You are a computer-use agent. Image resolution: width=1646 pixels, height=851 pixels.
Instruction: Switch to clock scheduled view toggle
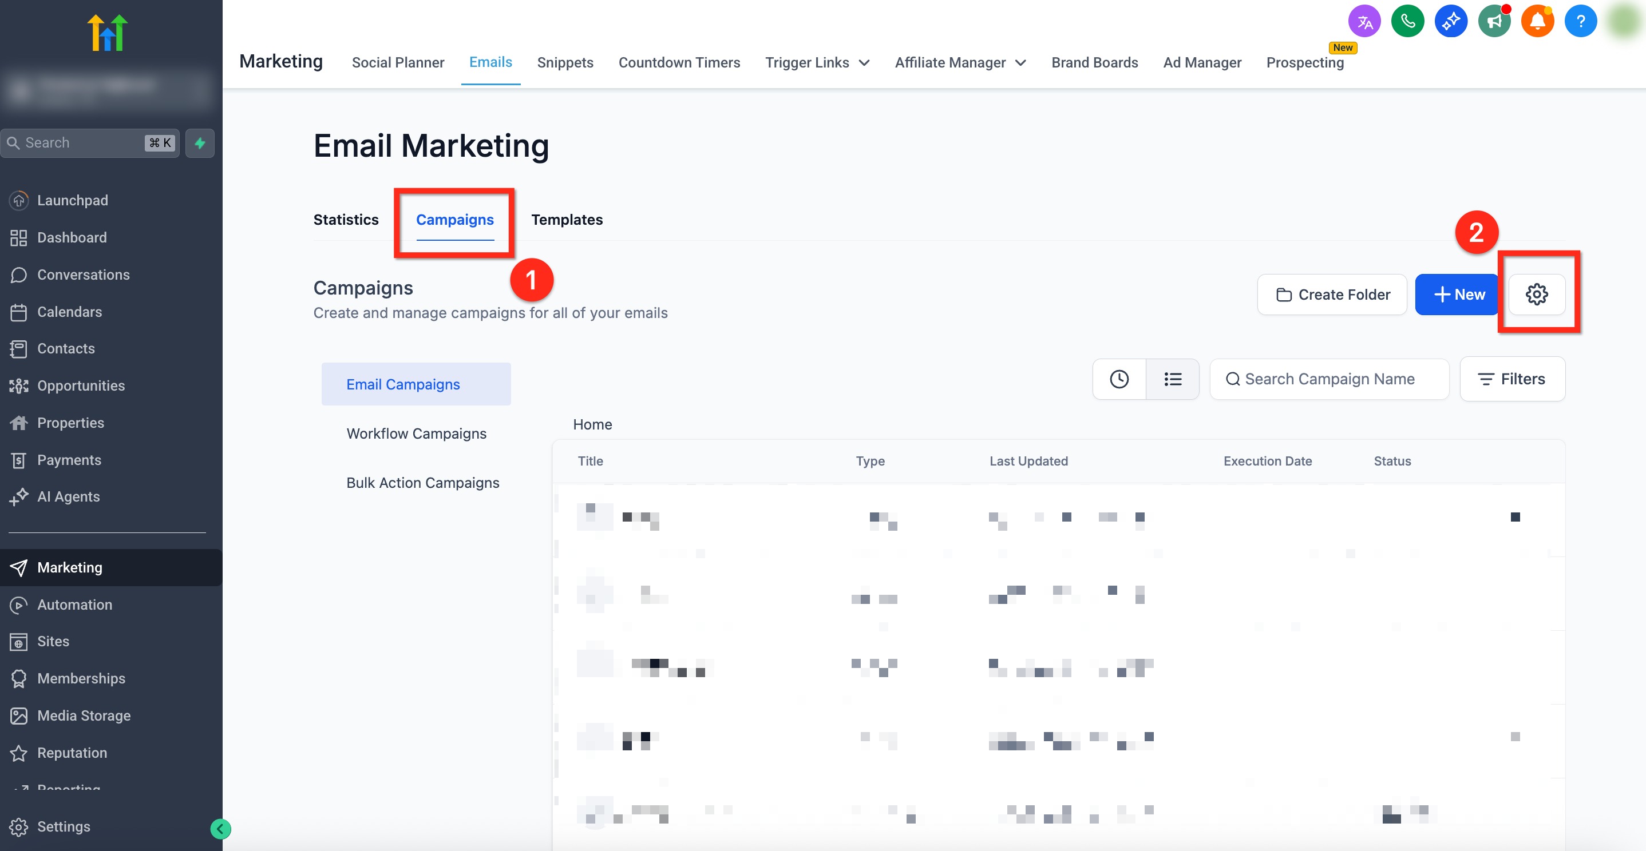point(1119,379)
